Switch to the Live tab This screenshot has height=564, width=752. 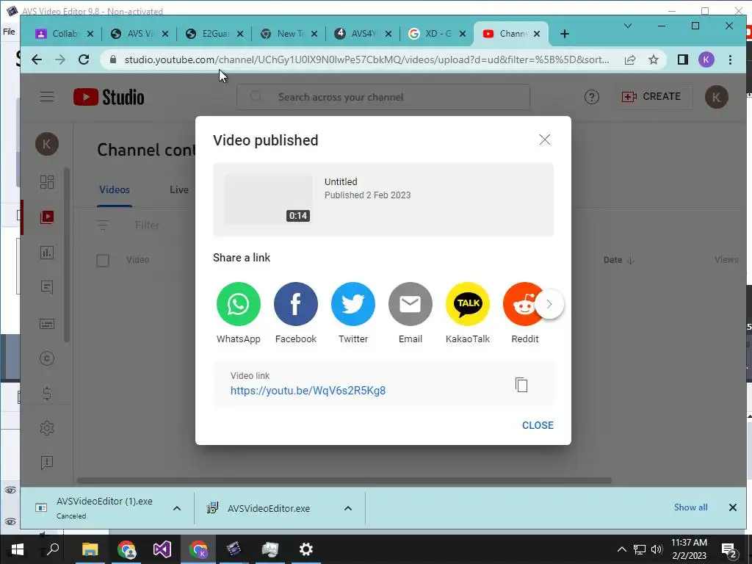[179, 189]
